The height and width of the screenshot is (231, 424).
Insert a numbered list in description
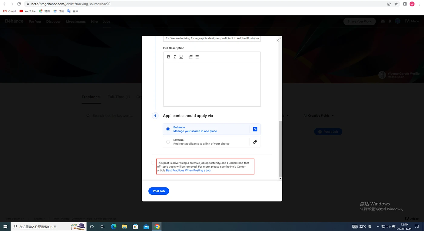190,57
